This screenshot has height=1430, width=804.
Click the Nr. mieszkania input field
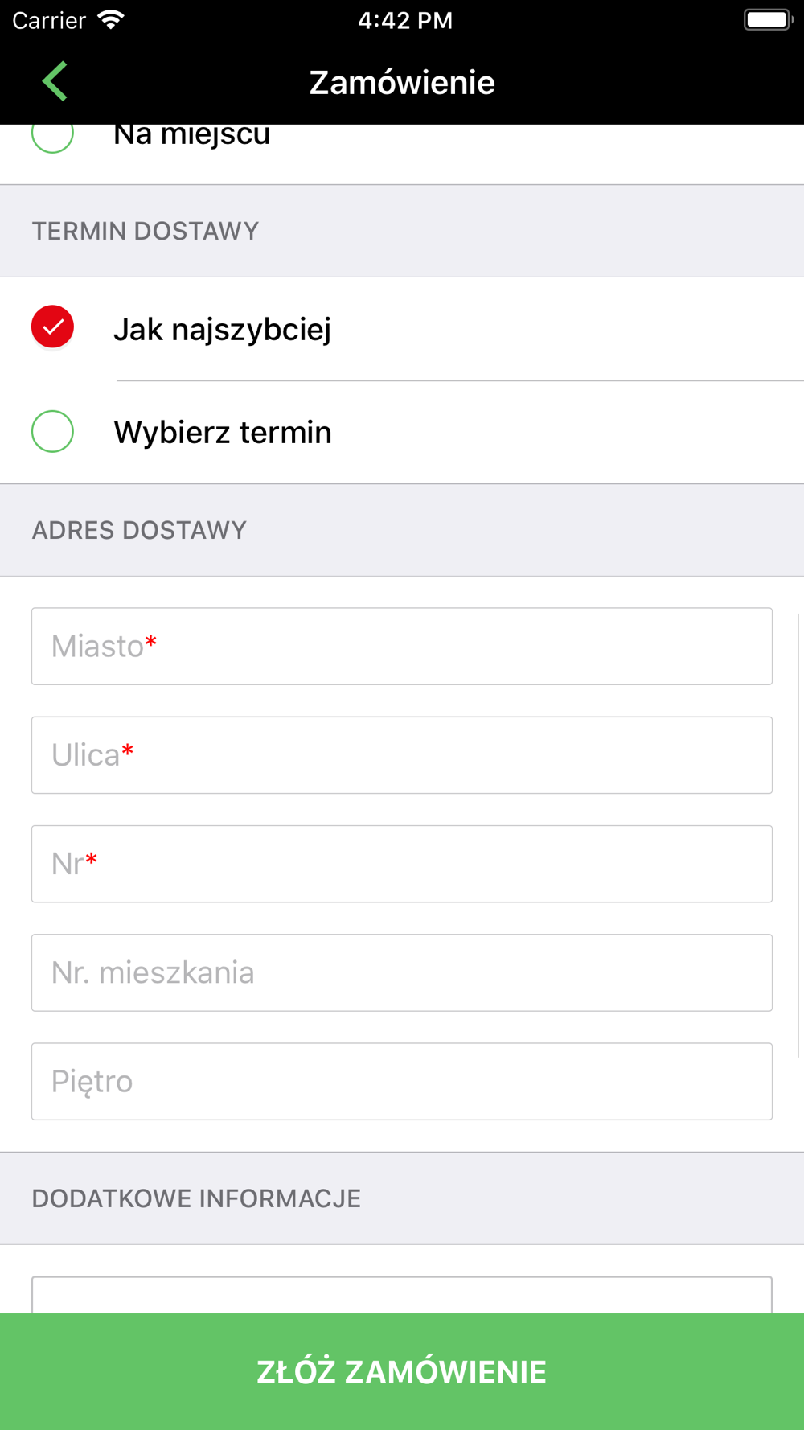[402, 973]
